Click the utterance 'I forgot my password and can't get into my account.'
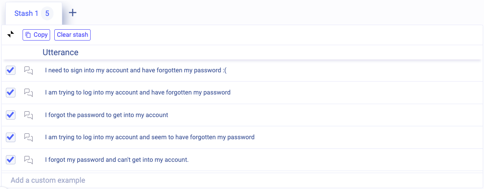 click(x=117, y=160)
